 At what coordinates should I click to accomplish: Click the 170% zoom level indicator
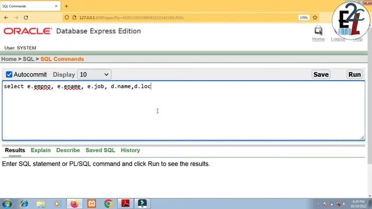coord(303,17)
